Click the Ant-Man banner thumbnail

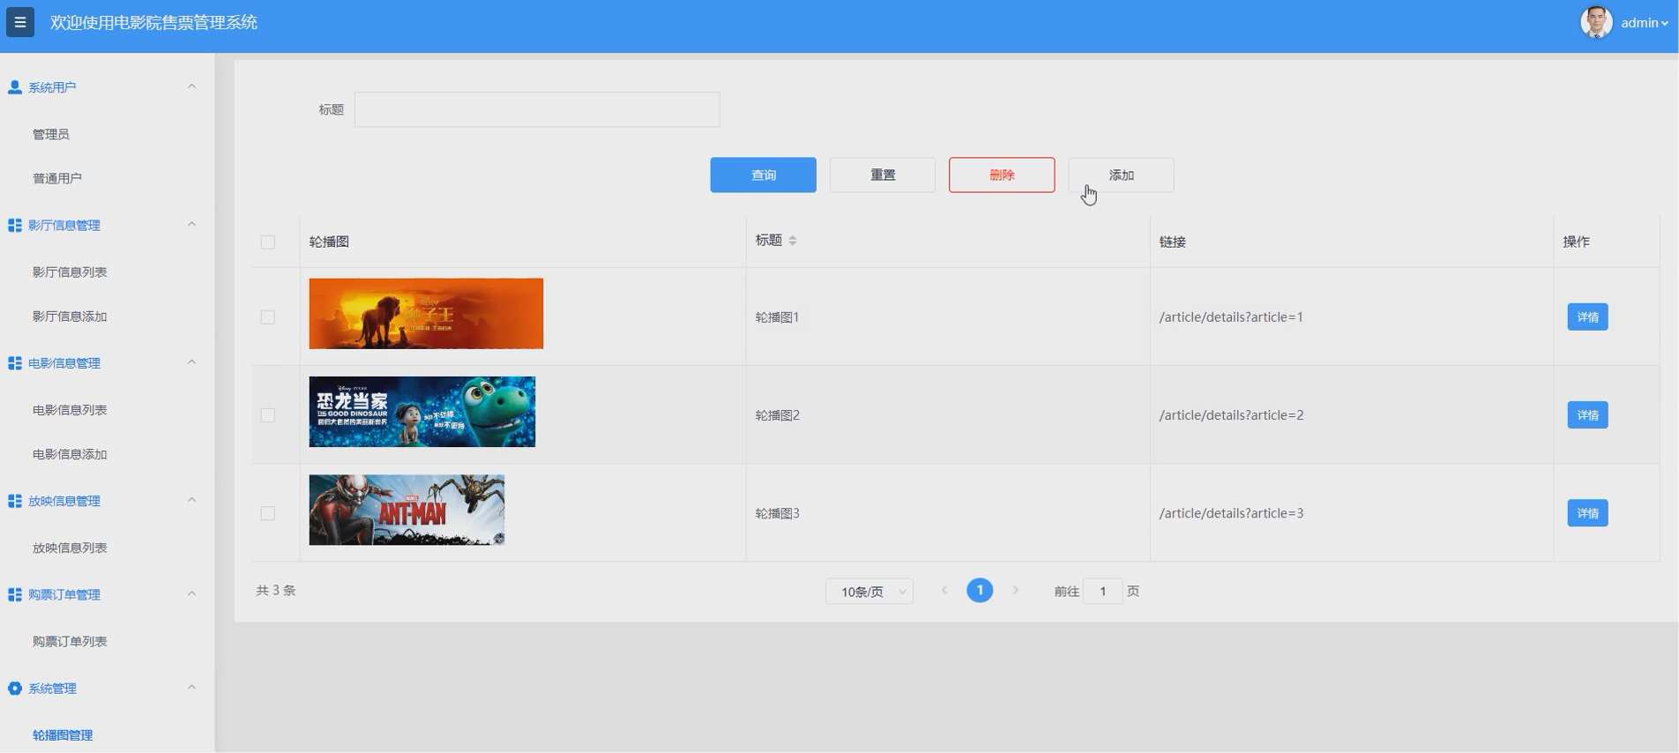pyautogui.click(x=407, y=510)
